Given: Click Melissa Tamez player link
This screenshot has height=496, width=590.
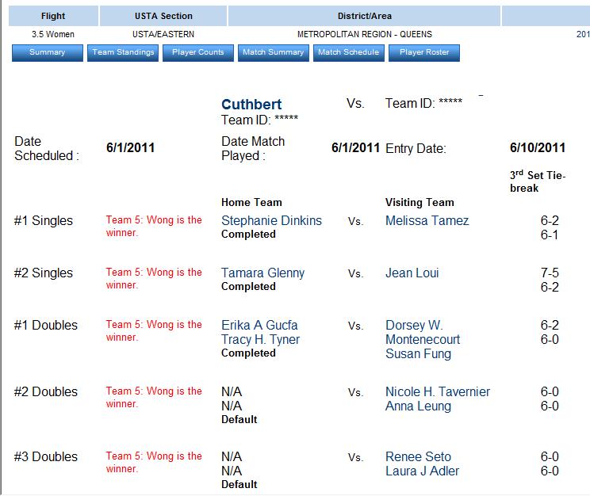Looking at the screenshot, I should [427, 221].
